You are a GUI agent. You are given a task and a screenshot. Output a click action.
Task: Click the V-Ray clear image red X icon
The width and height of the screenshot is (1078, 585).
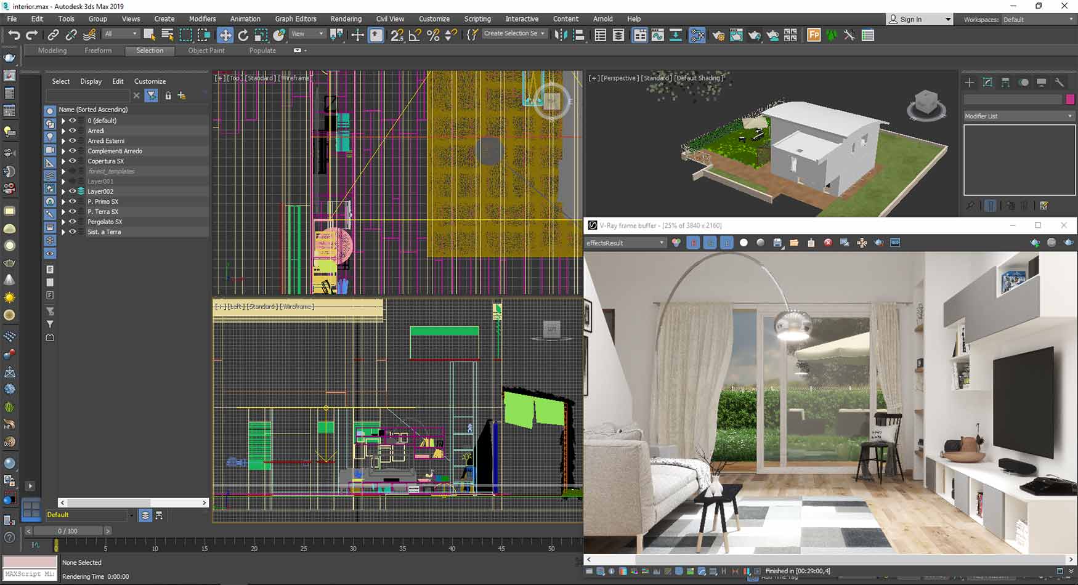(x=828, y=243)
